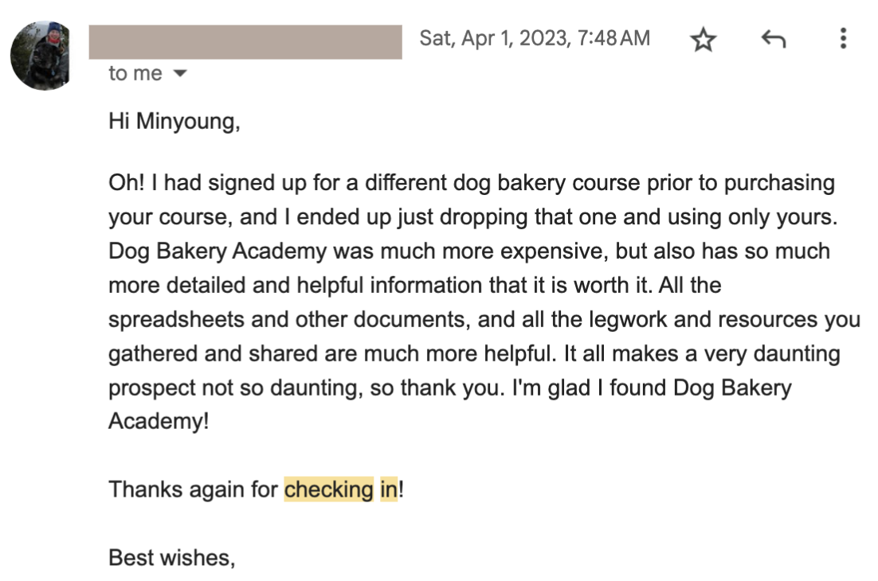Click the word "Academy!" ending the paragraph
Viewport: 878px width, 581px height.
click(159, 420)
